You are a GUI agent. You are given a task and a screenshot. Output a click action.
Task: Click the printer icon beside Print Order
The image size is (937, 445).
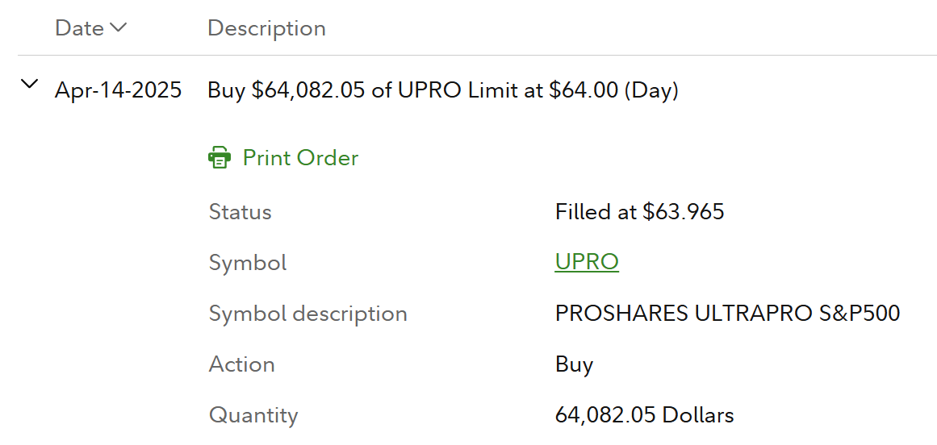pos(220,157)
